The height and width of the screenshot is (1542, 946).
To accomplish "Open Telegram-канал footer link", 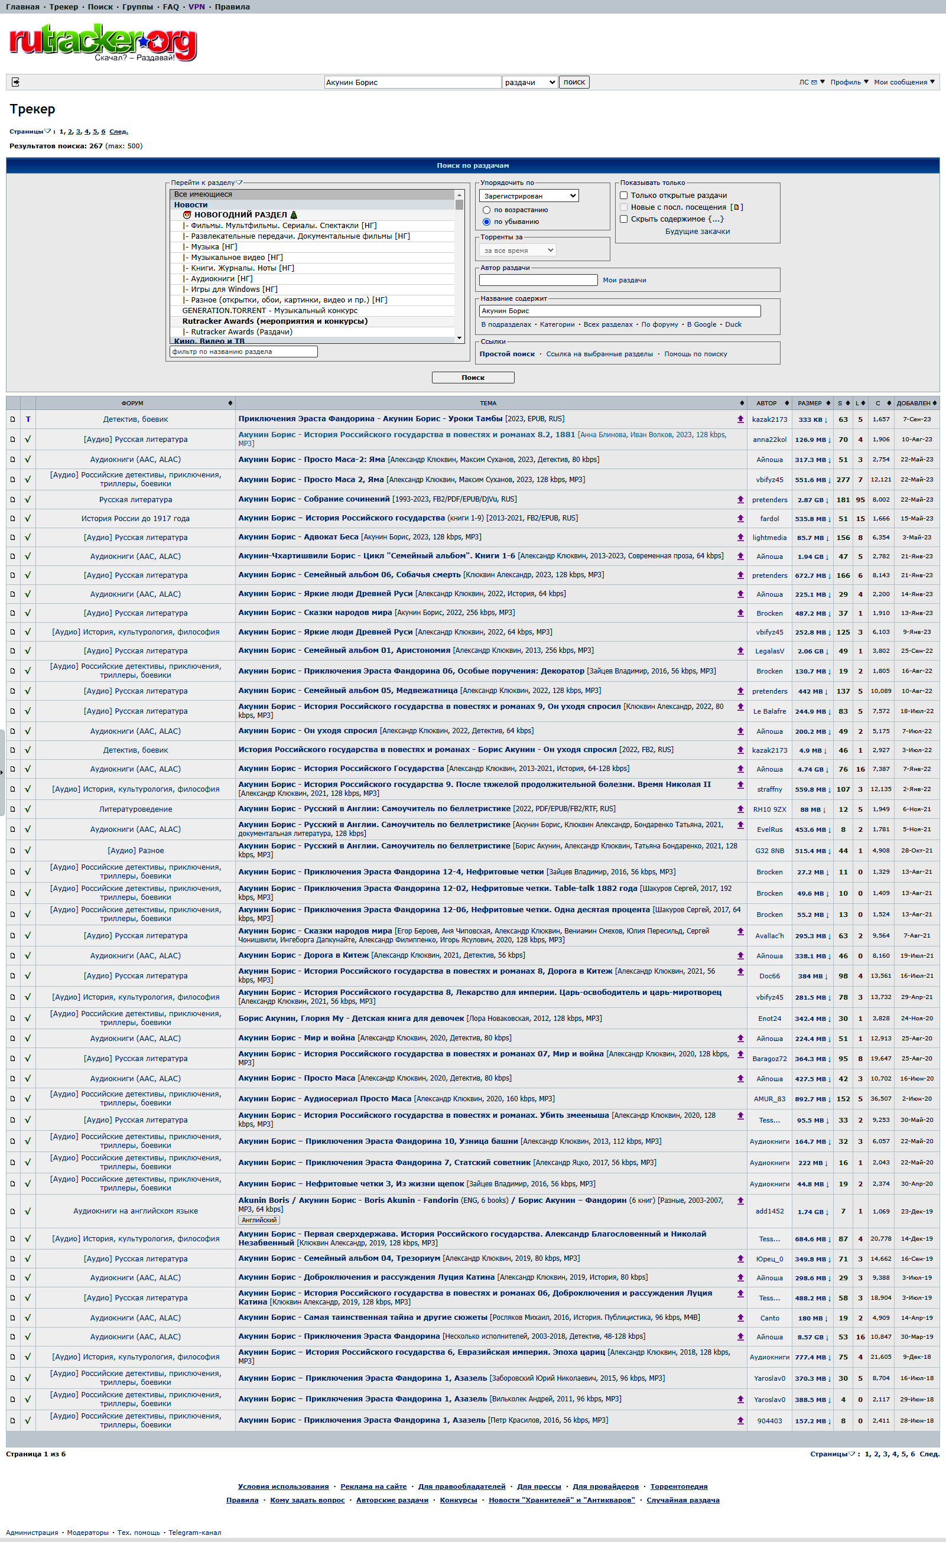I will pyautogui.click(x=195, y=1533).
